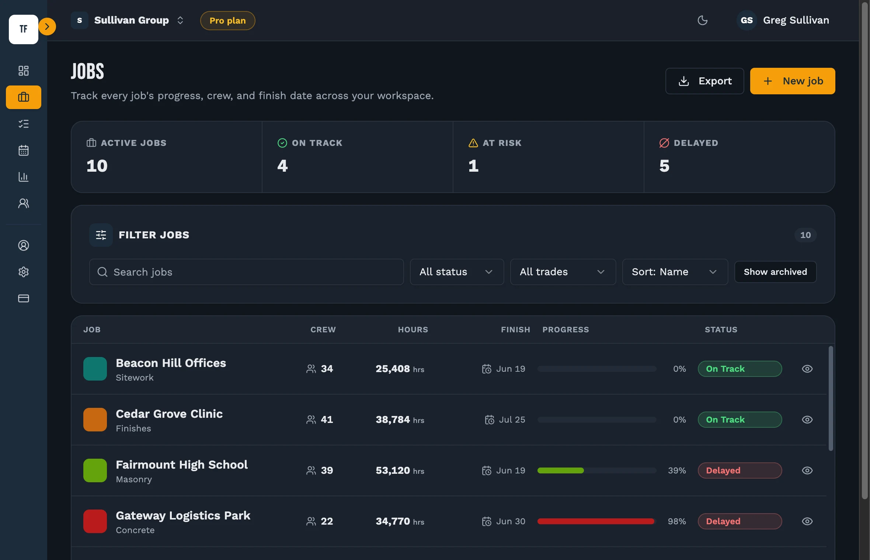
Task: Click the At Risk warning triangle icon
Action: point(473,143)
